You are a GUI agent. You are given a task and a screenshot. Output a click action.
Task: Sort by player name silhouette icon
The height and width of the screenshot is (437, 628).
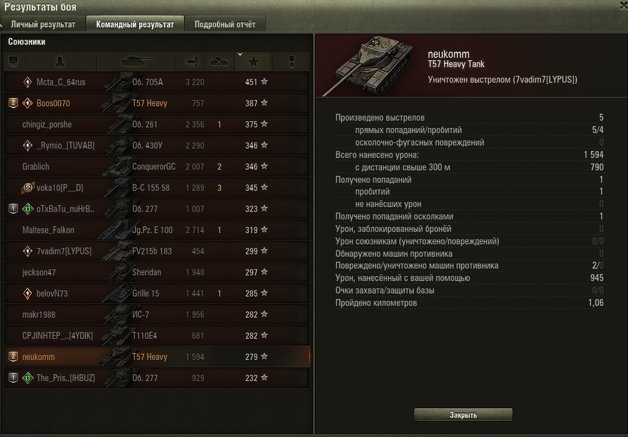click(59, 62)
